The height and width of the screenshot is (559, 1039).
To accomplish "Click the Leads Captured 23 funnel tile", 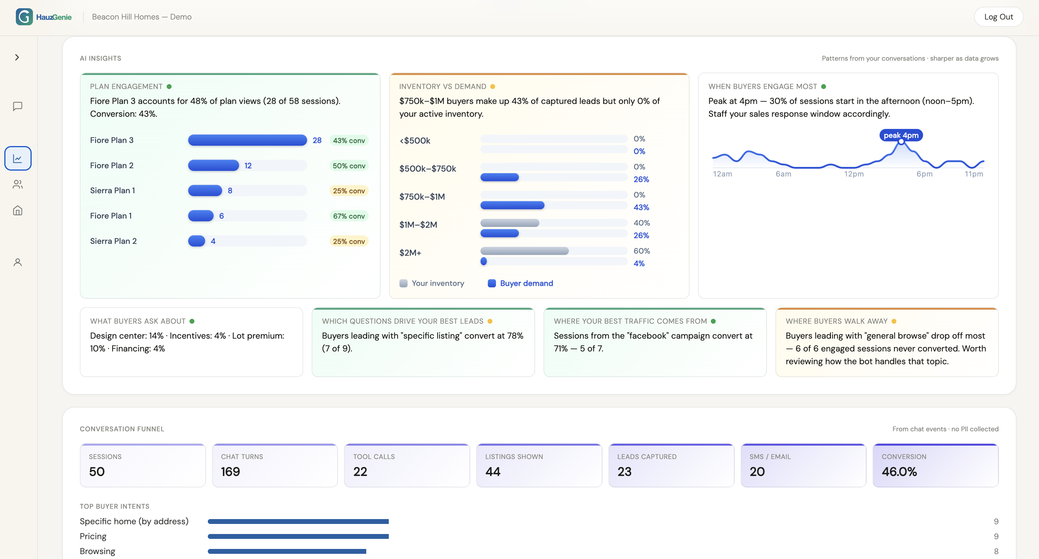I will point(671,465).
